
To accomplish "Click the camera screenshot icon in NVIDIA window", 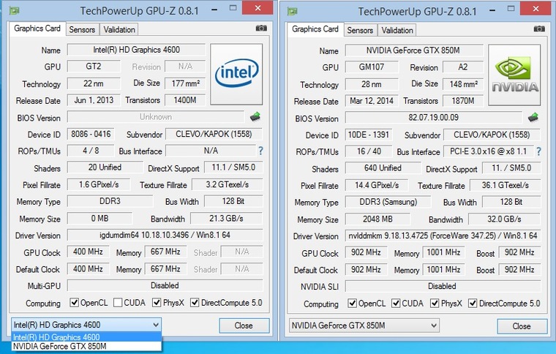I will coord(539,29).
